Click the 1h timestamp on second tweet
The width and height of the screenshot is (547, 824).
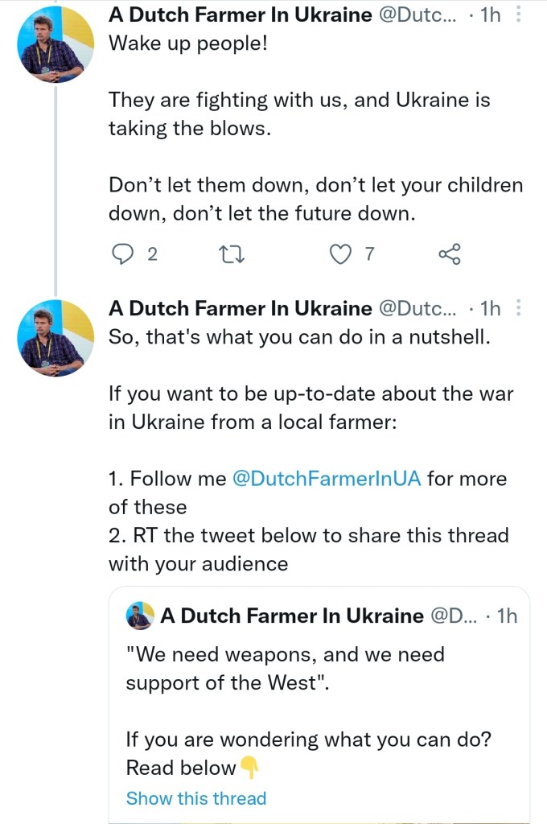(x=490, y=309)
